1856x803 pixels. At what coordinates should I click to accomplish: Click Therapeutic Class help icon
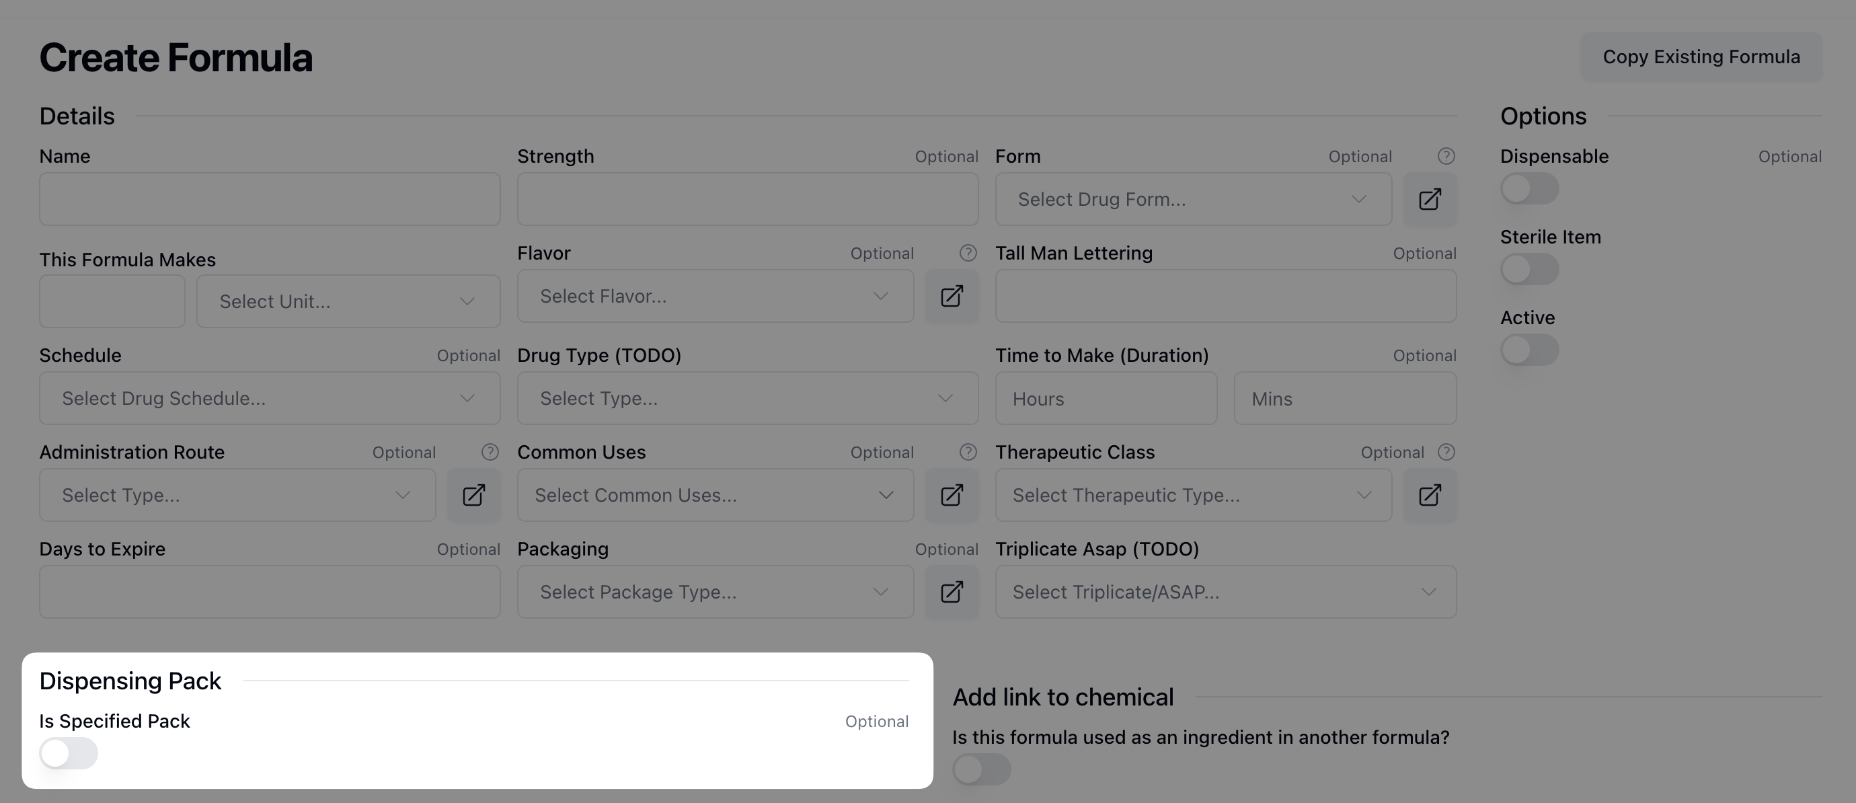pyautogui.click(x=1445, y=452)
